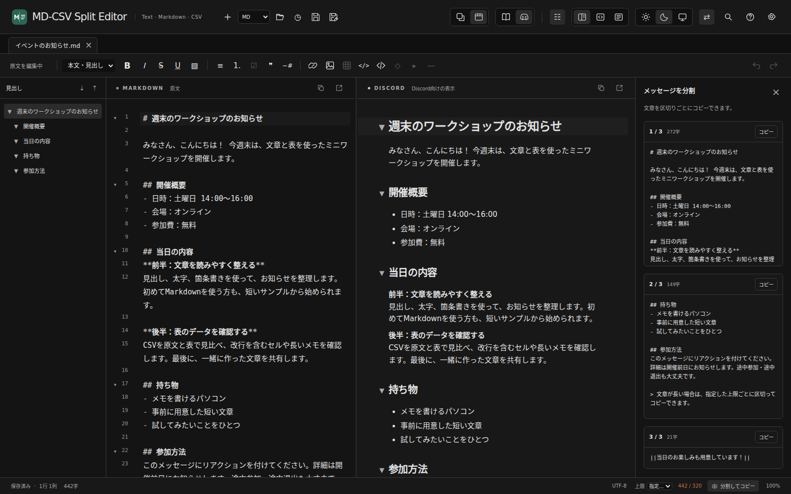The image size is (791, 494).
Task: Collapse 当日の内容 heading in Discord preview
Action: point(381,273)
